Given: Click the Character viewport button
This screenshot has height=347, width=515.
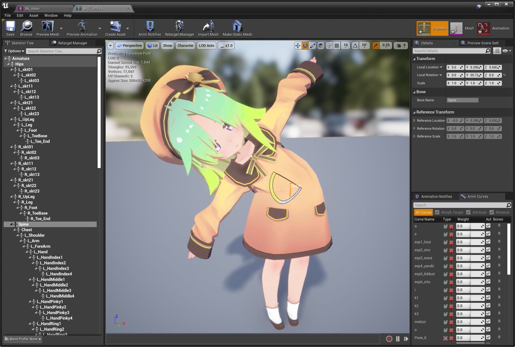Looking at the screenshot, I should click(185, 45).
